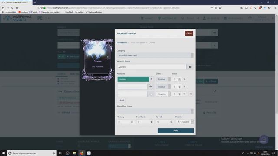
Task: Close the Cyanex Riven Mod tab
Action: pyautogui.click(x=30, y=3)
